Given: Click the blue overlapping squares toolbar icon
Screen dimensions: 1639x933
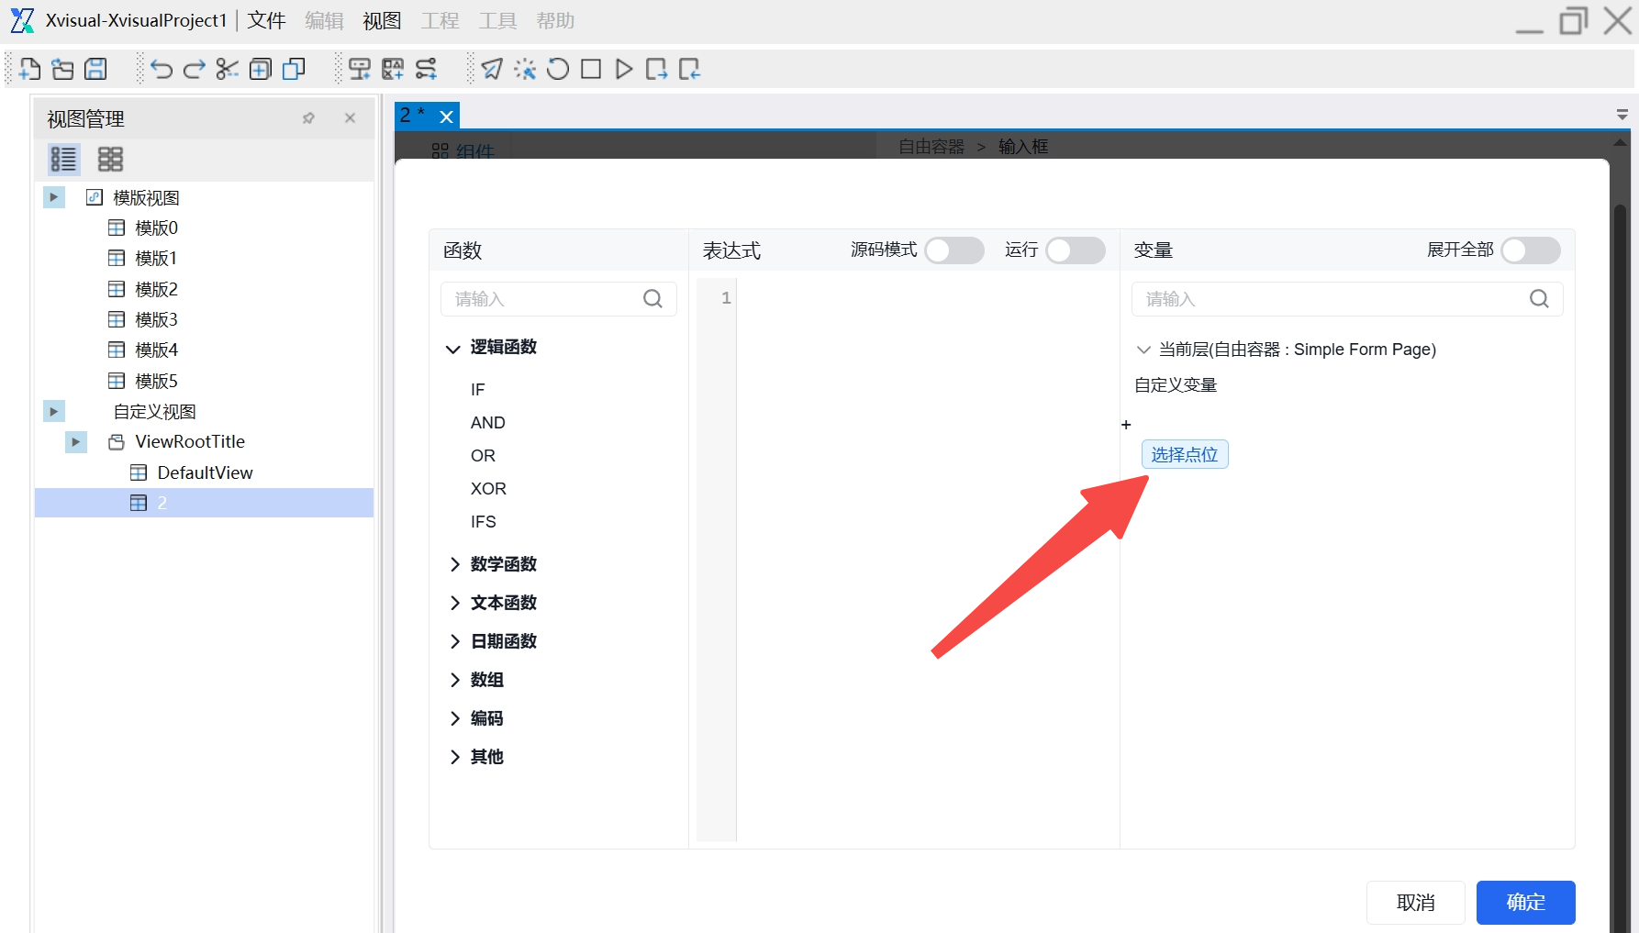Looking at the screenshot, I should coord(294,69).
